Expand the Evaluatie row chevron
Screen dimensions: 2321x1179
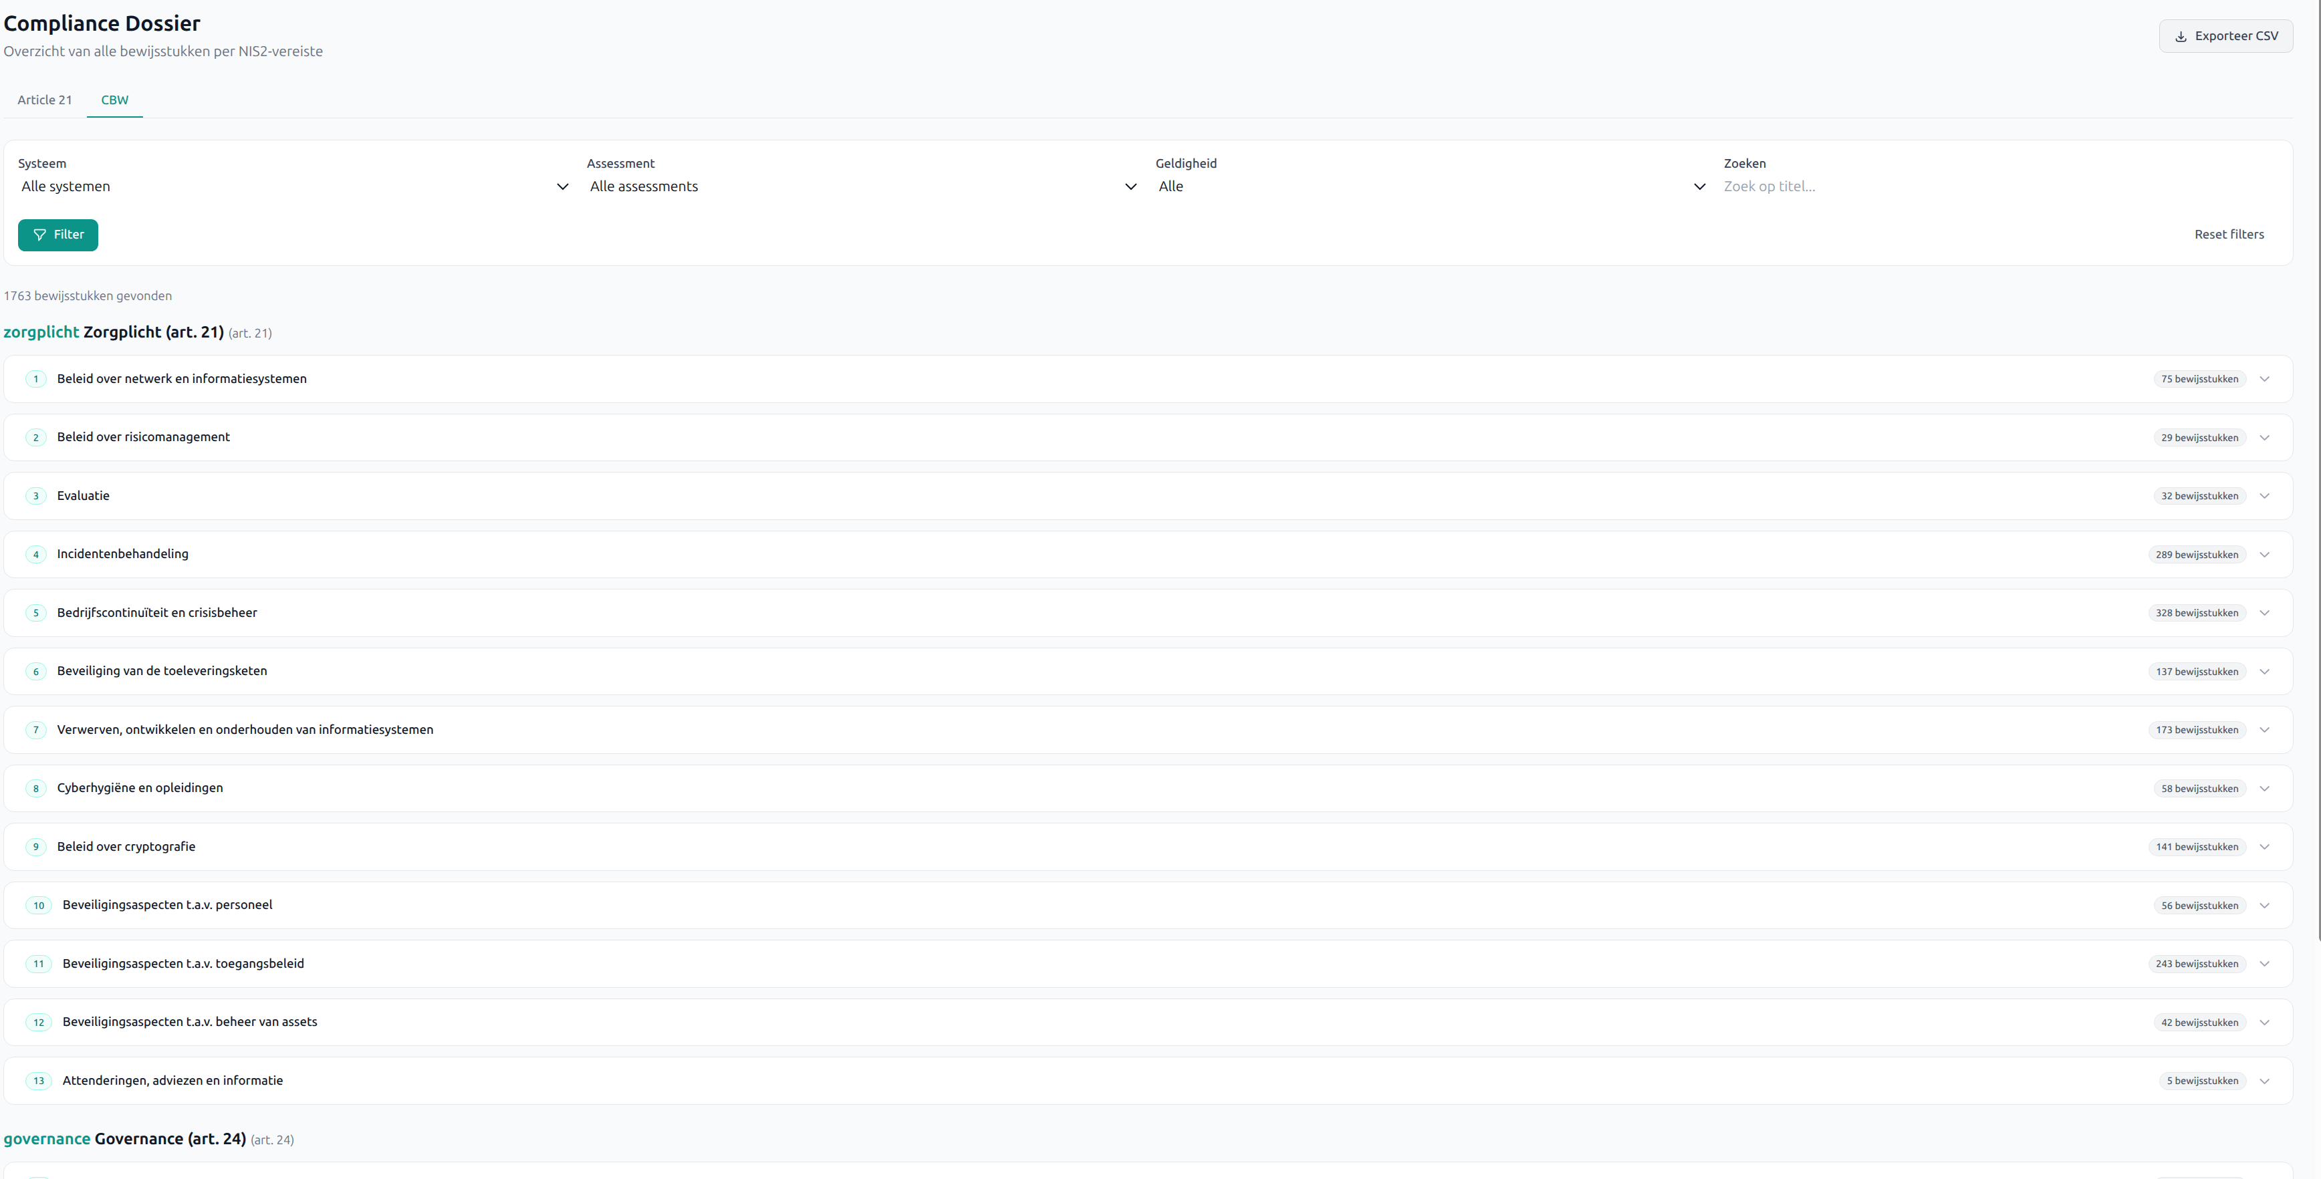point(2264,497)
